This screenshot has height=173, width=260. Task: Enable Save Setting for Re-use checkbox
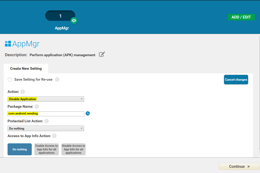pos(10,80)
